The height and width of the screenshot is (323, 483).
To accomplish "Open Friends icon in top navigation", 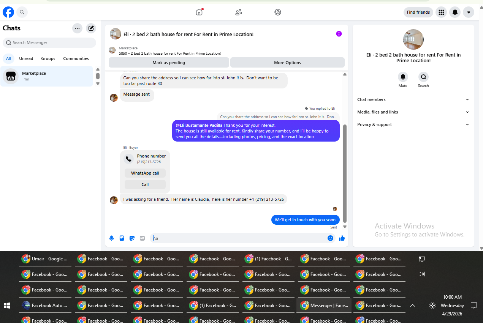I will pyautogui.click(x=239, y=12).
